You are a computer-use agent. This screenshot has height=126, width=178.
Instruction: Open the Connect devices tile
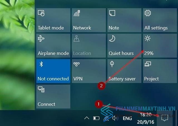point(53,97)
